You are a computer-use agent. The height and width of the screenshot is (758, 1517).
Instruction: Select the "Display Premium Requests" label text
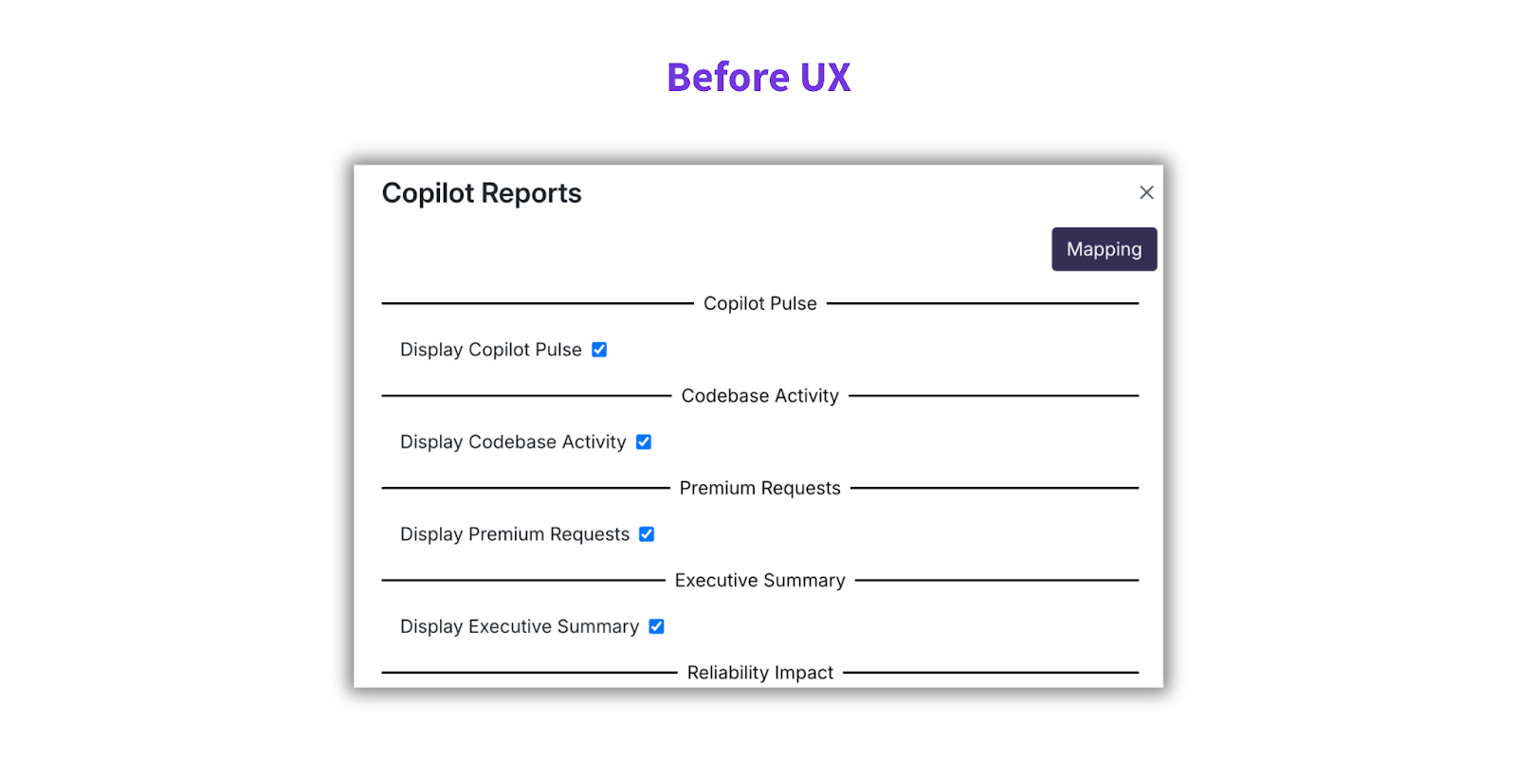tap(514, 534)
